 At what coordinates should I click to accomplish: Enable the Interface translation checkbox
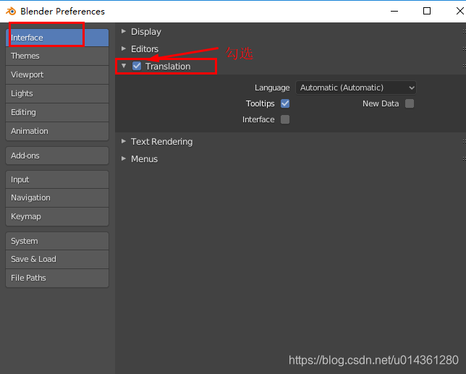(285, 119)
